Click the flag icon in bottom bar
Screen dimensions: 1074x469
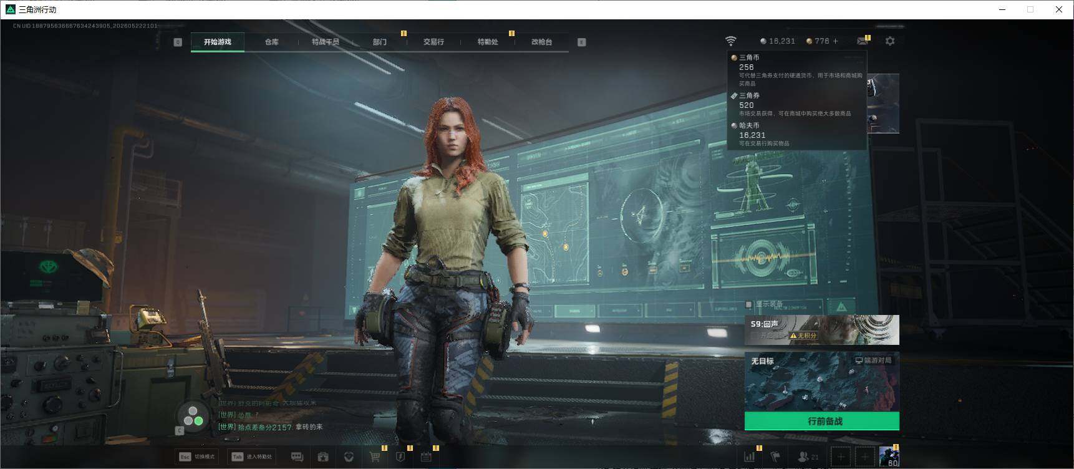point(775,457)
